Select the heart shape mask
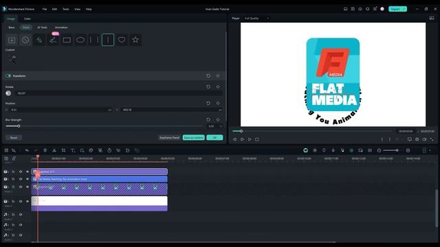The width and height of the screenshot is (440, 247). tap(122, 40)
